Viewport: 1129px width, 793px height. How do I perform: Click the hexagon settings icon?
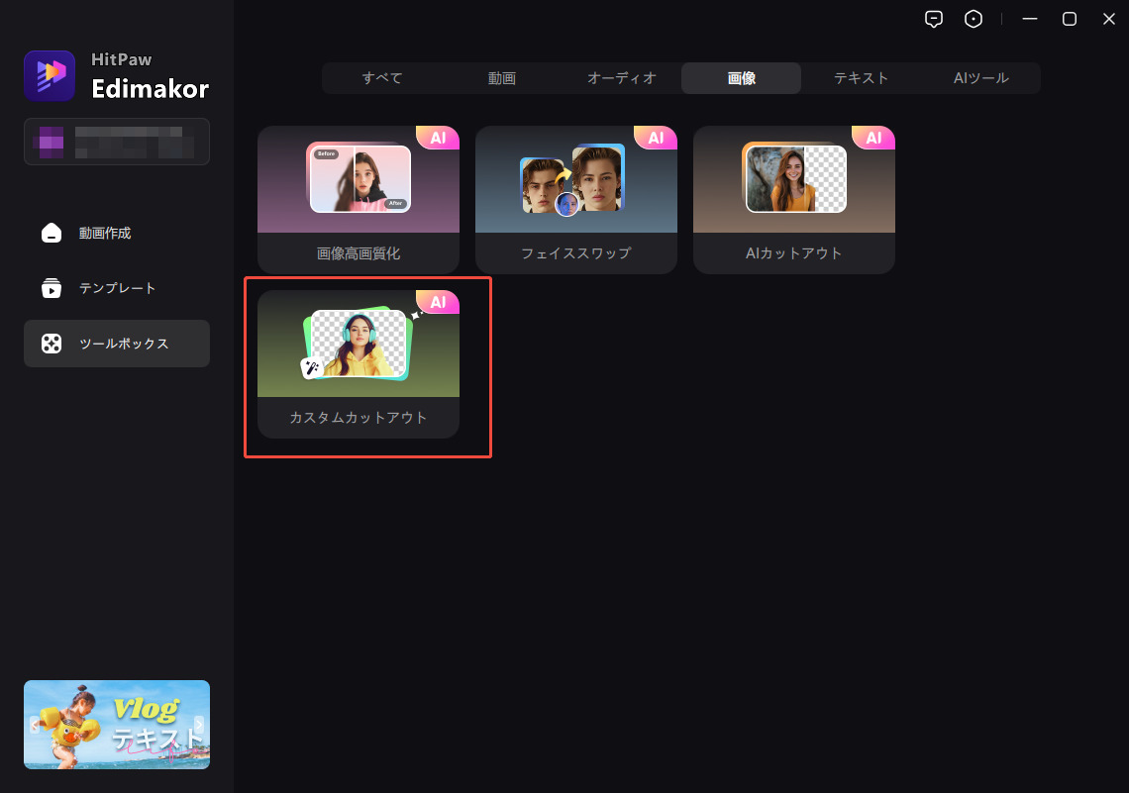point(974,19)
